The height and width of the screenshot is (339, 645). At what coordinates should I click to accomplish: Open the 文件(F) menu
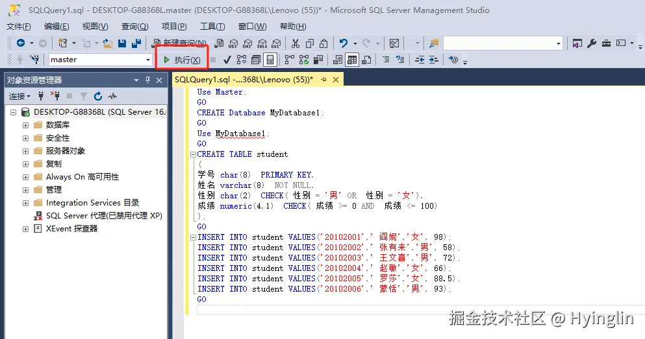tap(18, 27)
